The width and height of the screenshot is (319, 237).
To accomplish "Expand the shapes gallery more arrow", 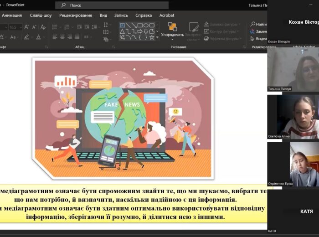I will tap(158, 37).
